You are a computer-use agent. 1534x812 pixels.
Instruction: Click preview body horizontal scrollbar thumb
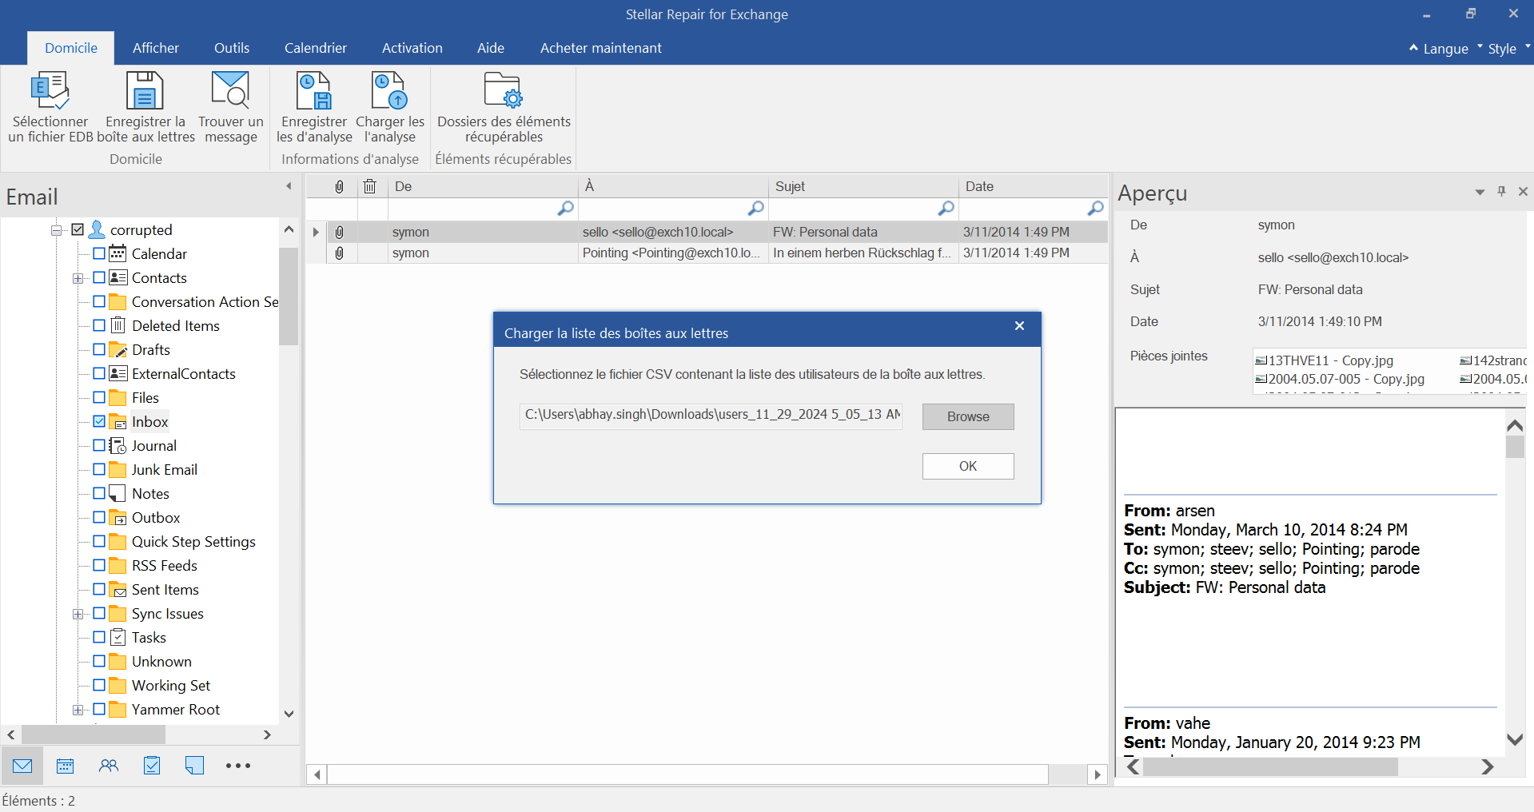[1270, 766]
